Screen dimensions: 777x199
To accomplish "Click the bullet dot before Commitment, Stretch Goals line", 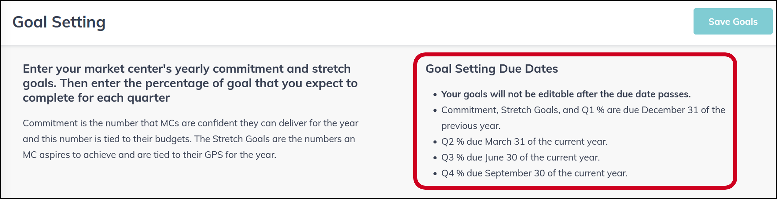I will point(435,111).
